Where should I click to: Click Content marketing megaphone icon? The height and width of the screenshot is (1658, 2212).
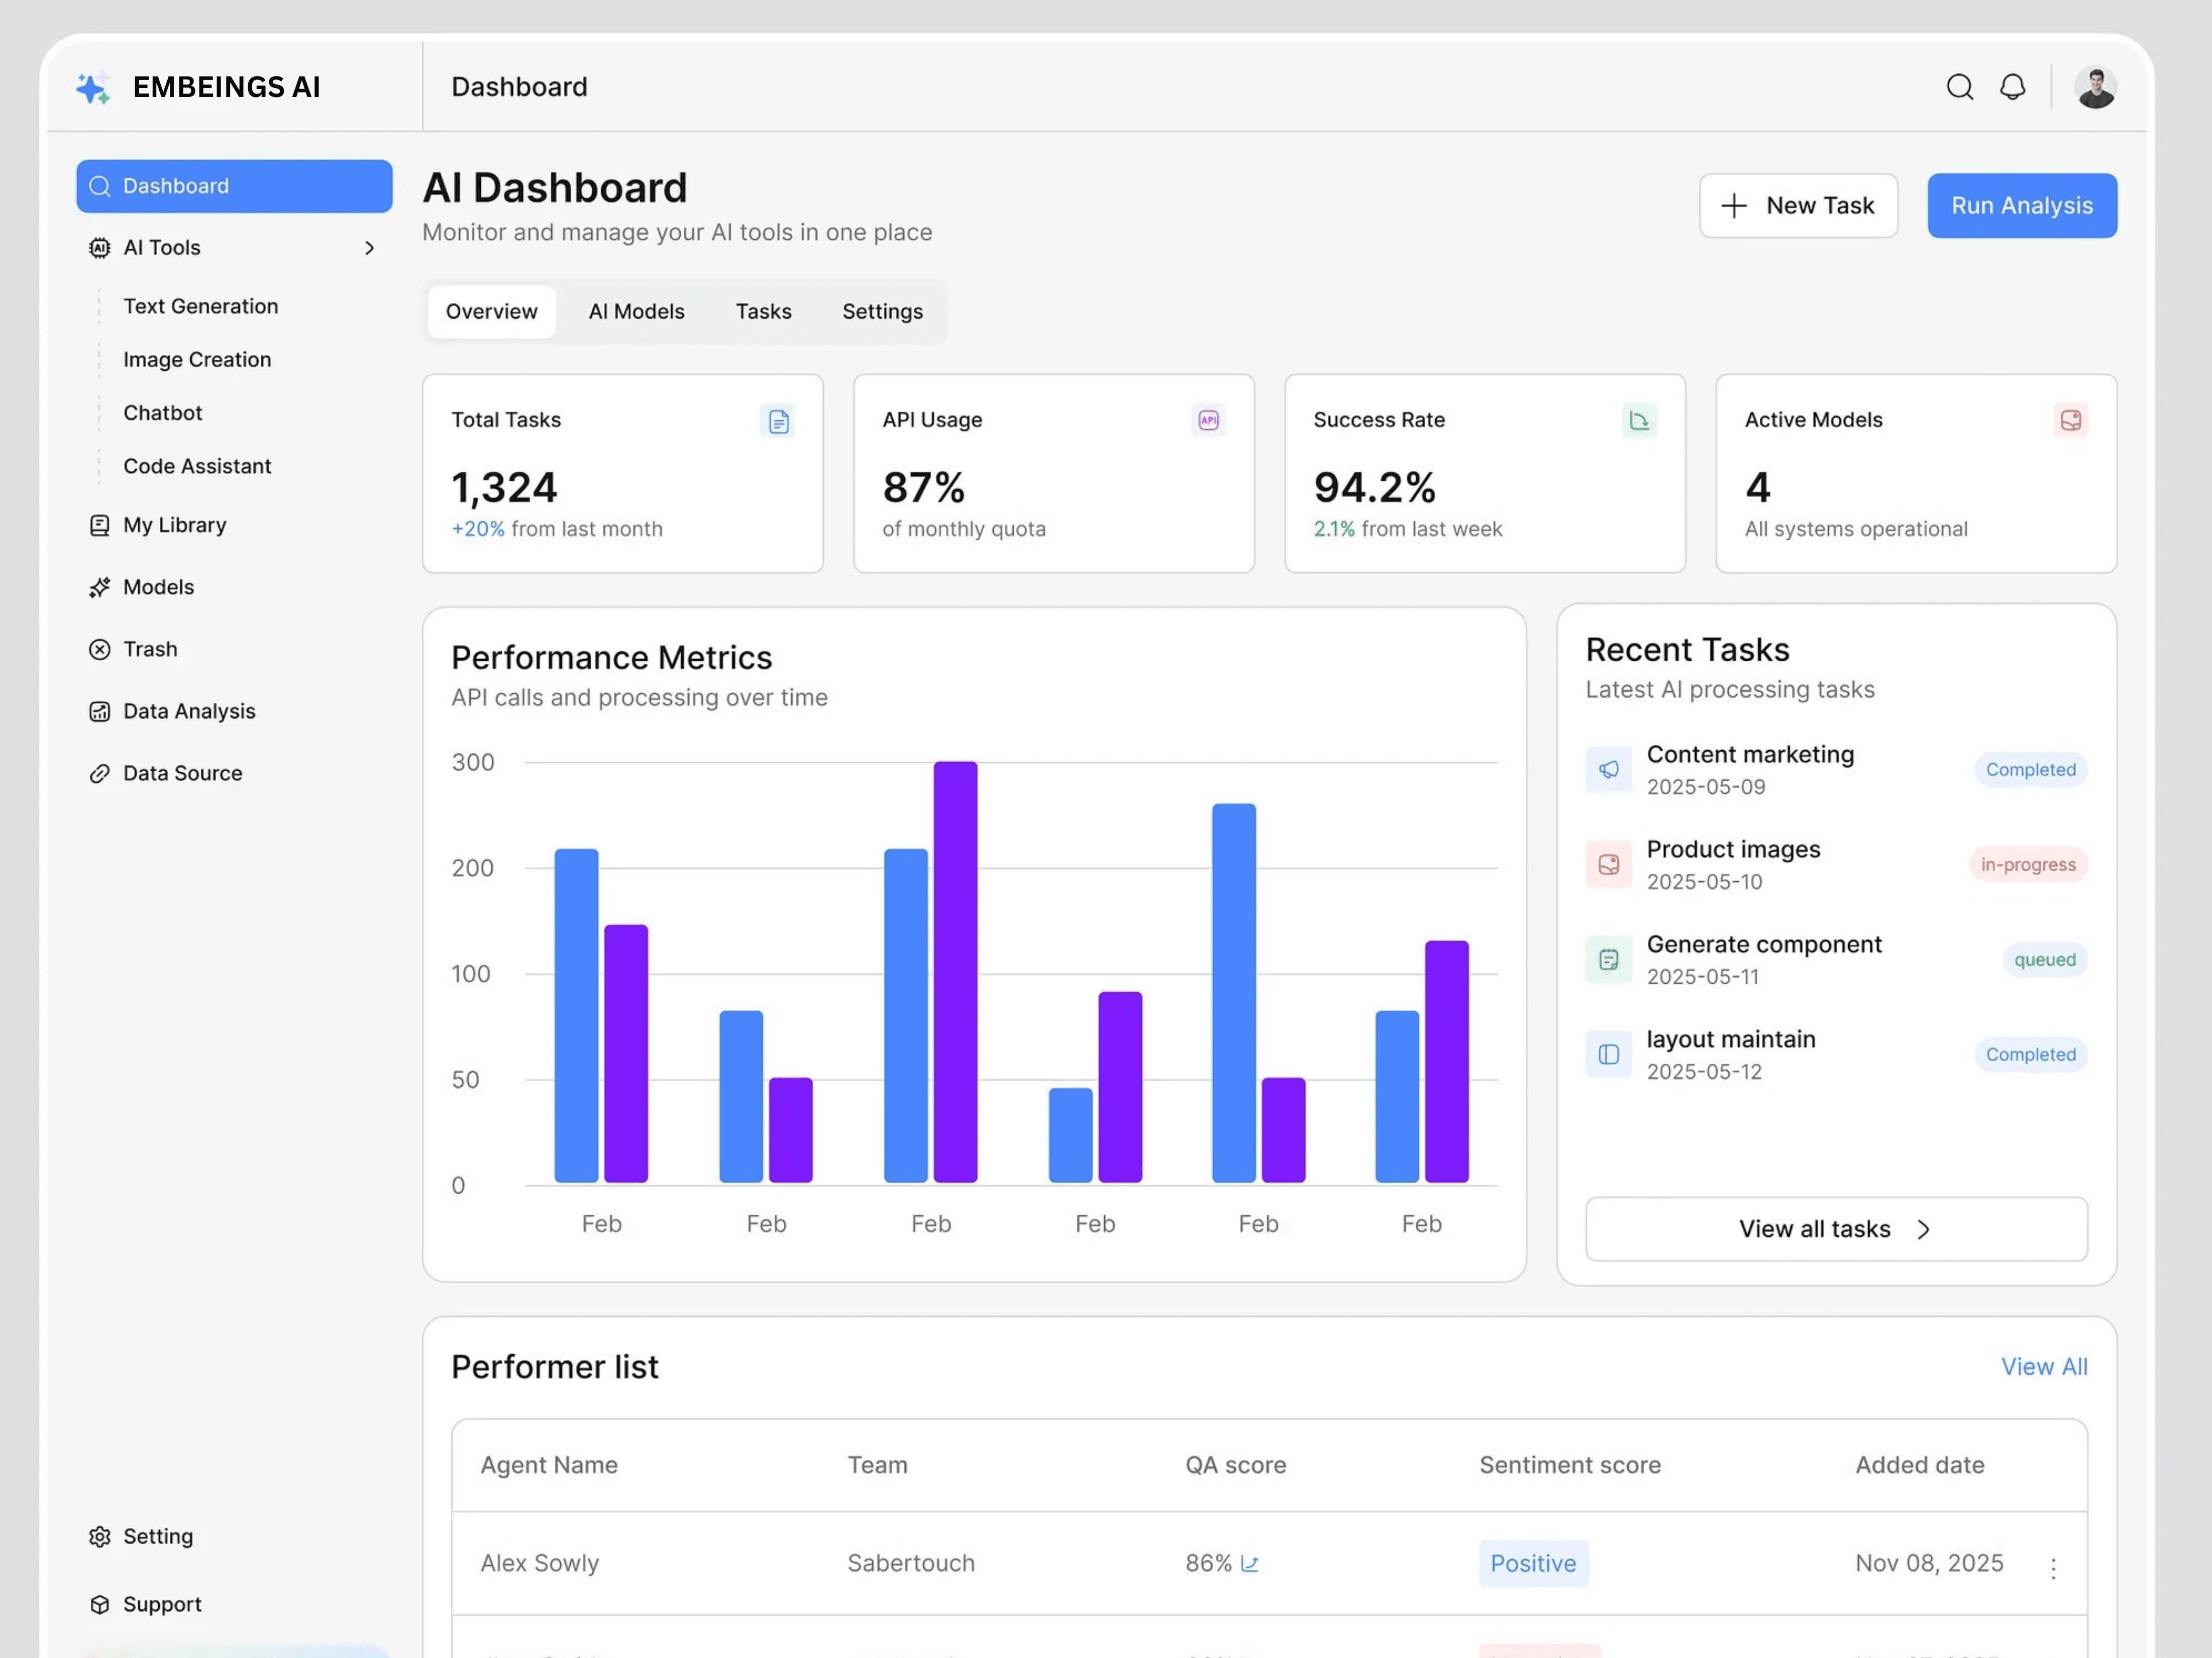(x=1608, y=769)
